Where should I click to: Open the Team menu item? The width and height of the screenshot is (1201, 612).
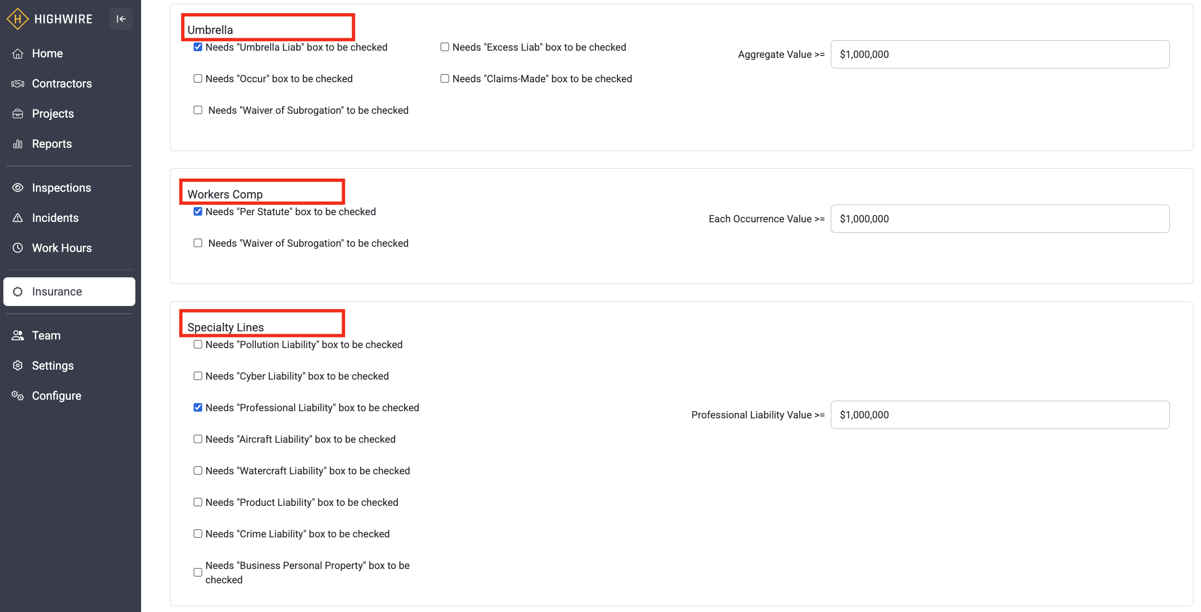tap(46, 336)
